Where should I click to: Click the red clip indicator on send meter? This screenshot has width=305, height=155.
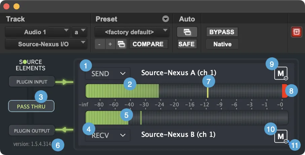(x=285, y=91)
